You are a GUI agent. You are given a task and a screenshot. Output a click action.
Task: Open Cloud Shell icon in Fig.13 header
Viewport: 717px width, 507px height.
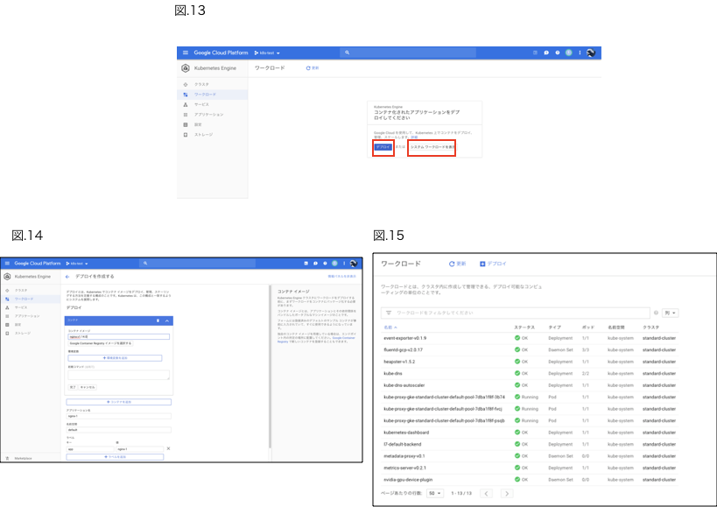535,53
